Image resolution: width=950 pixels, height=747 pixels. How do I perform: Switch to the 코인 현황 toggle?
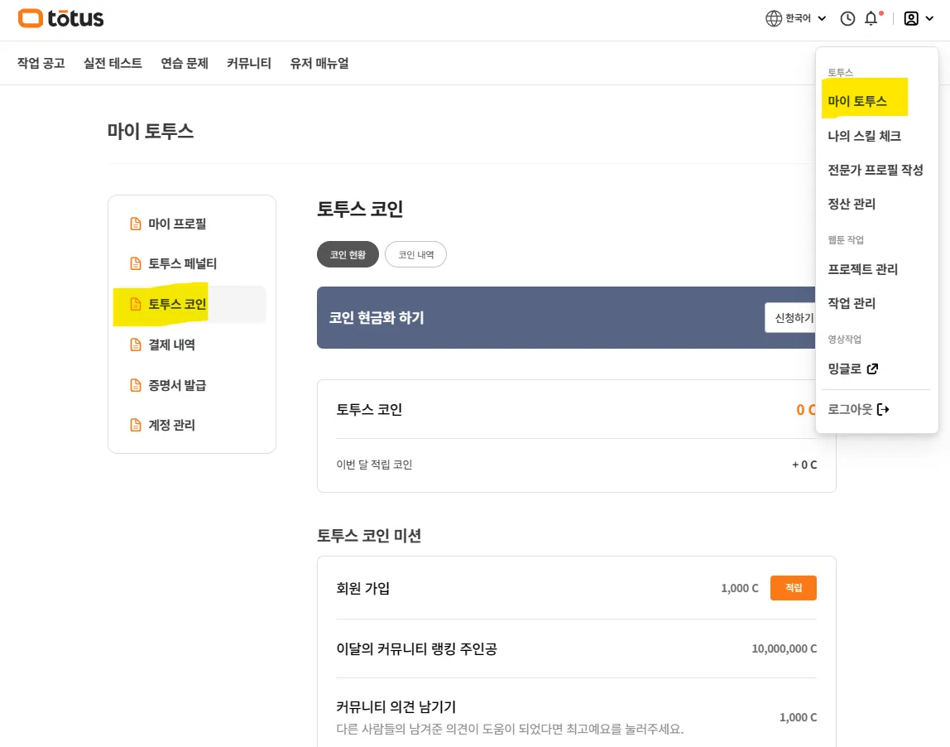[348, 255]
